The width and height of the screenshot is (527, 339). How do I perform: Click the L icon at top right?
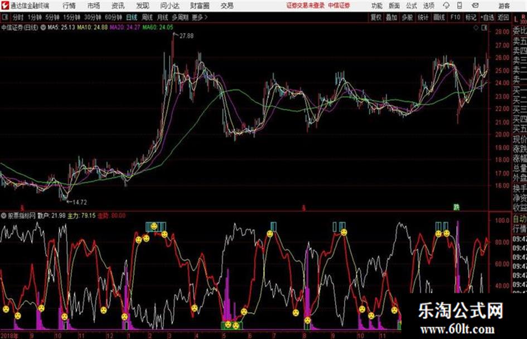[x=516, y=19]
